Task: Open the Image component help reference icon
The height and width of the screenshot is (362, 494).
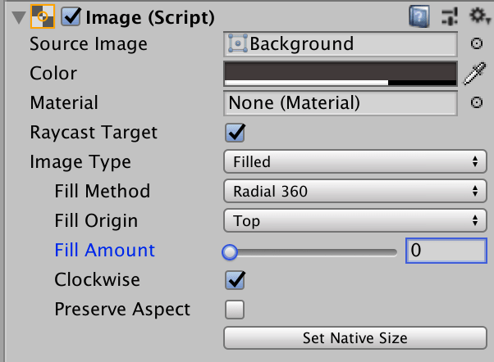Action: click(419, 16)
